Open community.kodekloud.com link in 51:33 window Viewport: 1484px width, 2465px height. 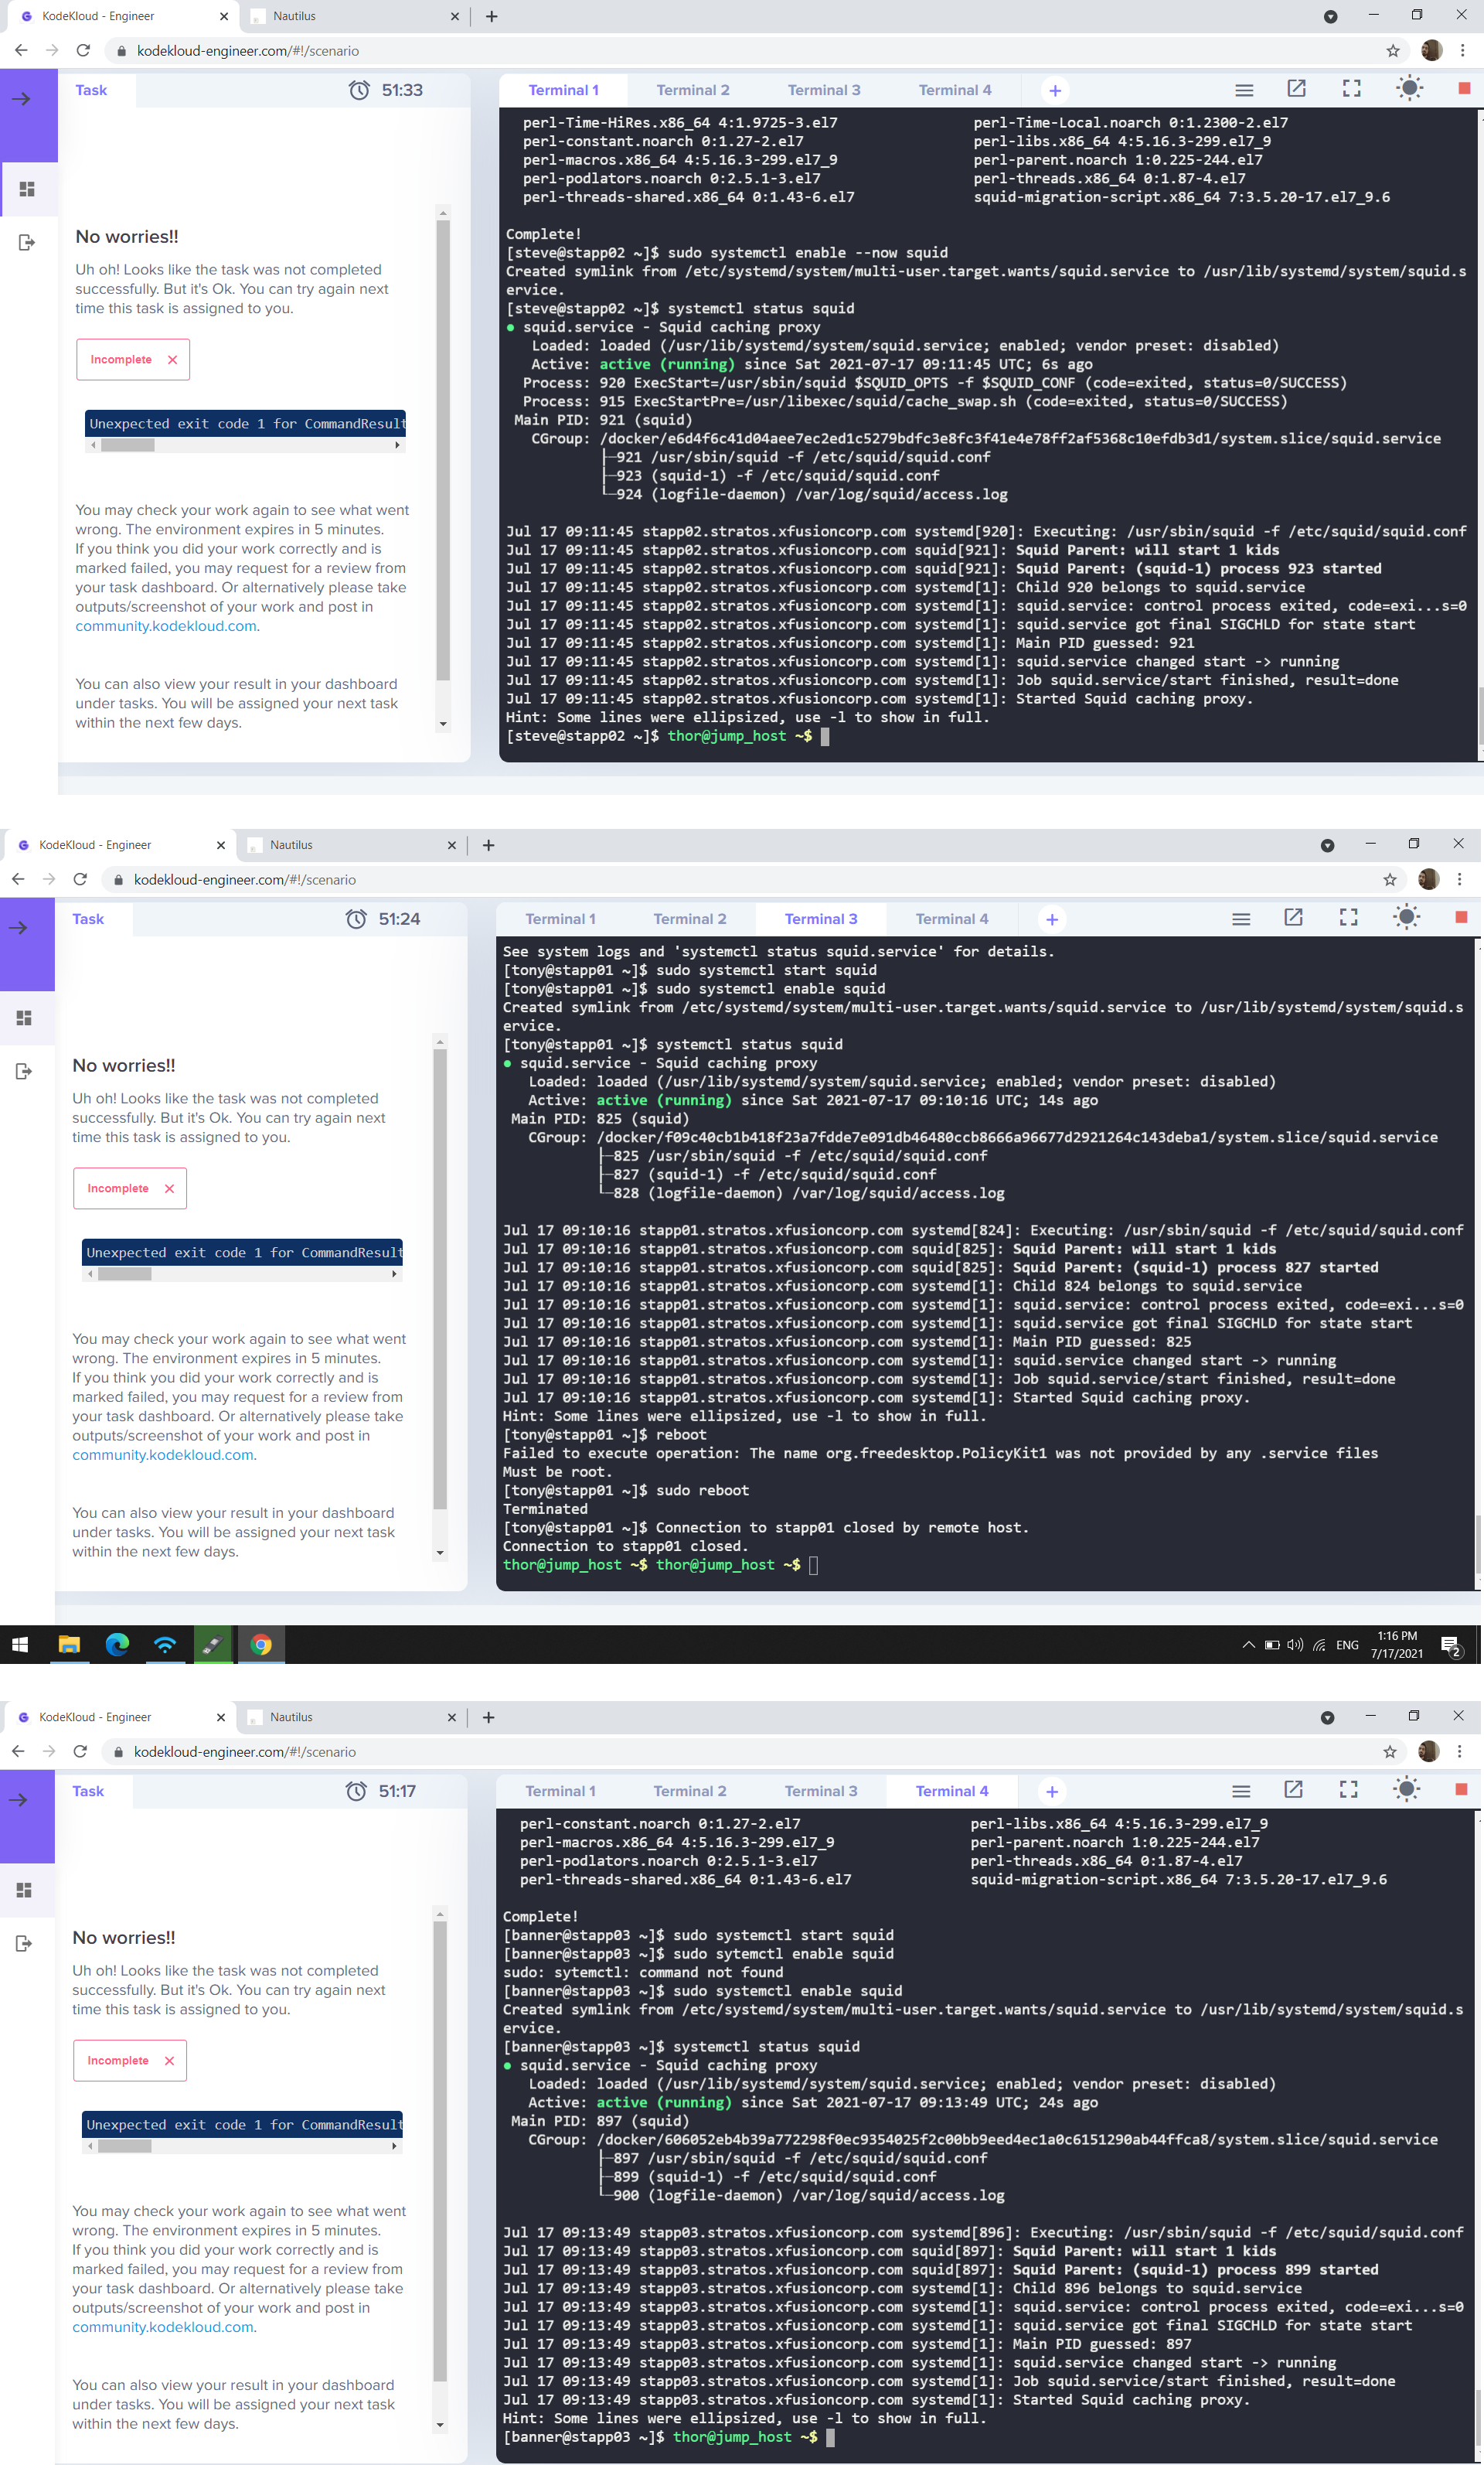(x=166, y=626)
